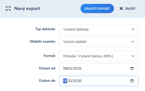
Task: Select the year 2026 in Datum do
Action: point(77,81)
